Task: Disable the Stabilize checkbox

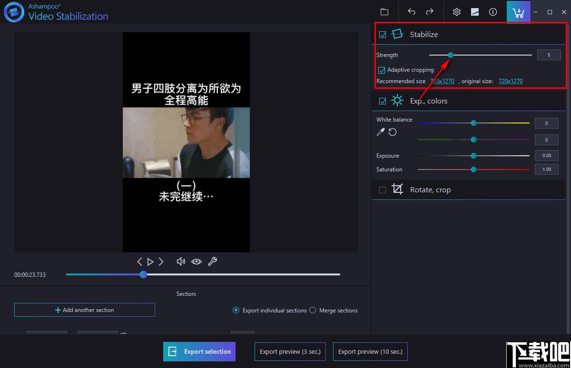Action: 383,35
